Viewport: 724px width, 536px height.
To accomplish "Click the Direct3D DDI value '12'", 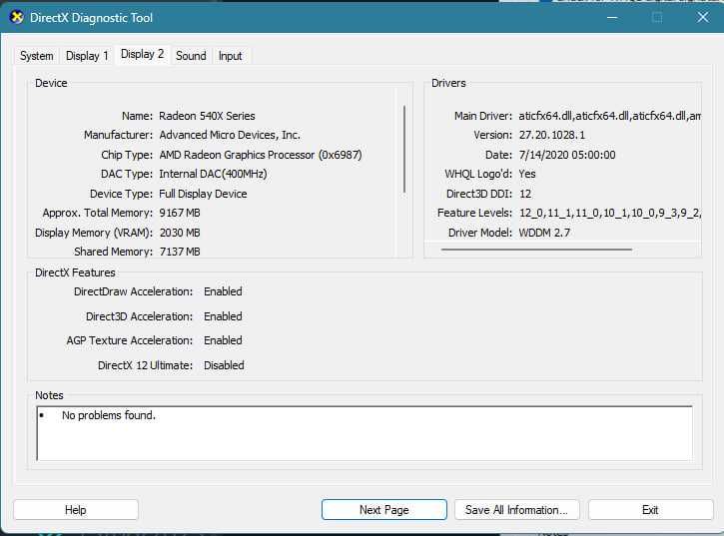I will pyautogui.click(x=525, y=194).
